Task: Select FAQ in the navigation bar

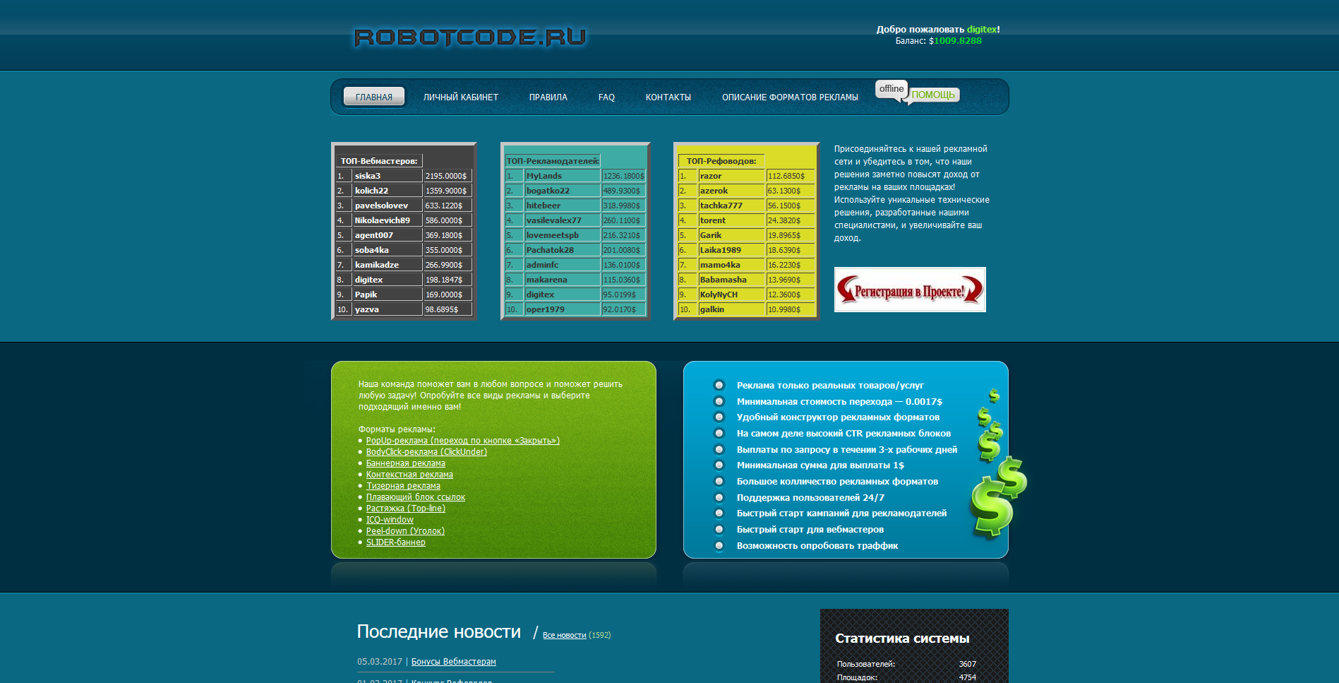Action: click(606, 97)
